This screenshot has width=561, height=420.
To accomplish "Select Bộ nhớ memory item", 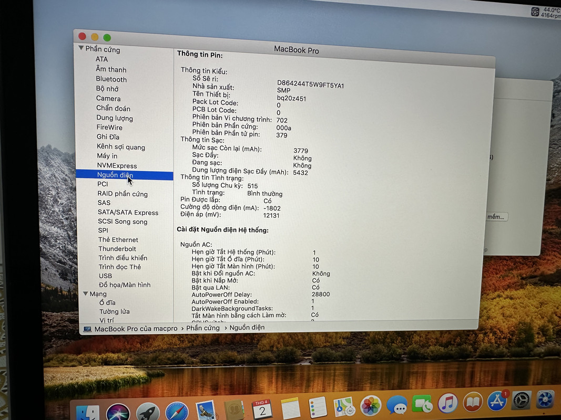I will 107,89.
